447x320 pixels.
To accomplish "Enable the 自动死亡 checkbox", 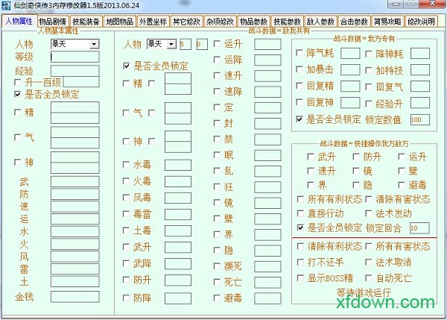I will (x=369, y=277).
